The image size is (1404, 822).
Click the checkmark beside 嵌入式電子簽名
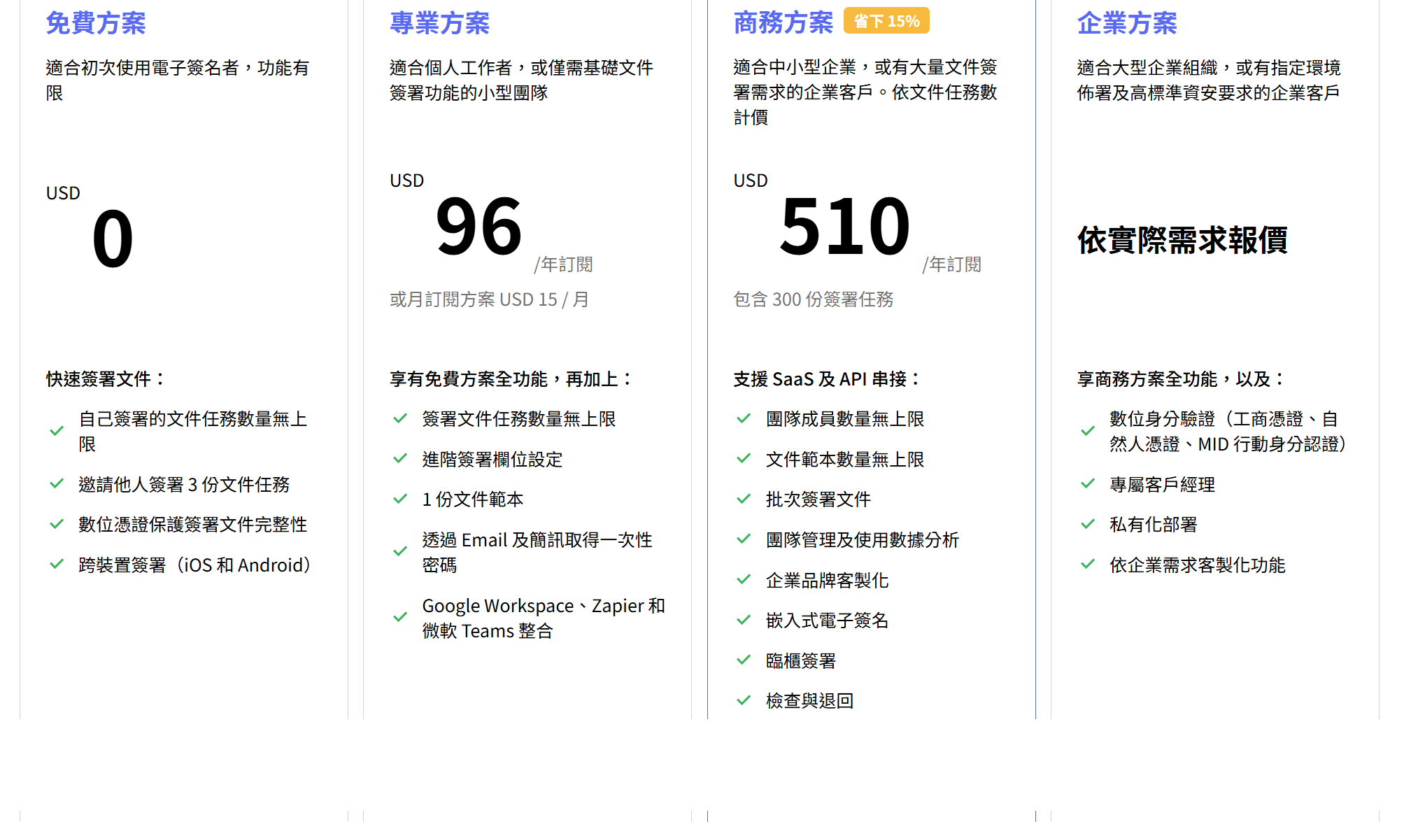[744, 620]
